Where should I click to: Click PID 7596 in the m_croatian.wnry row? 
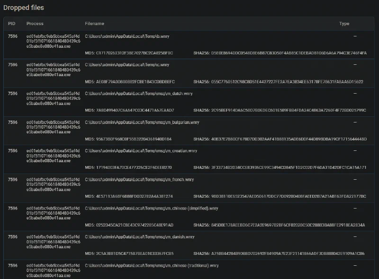(13, 151)
